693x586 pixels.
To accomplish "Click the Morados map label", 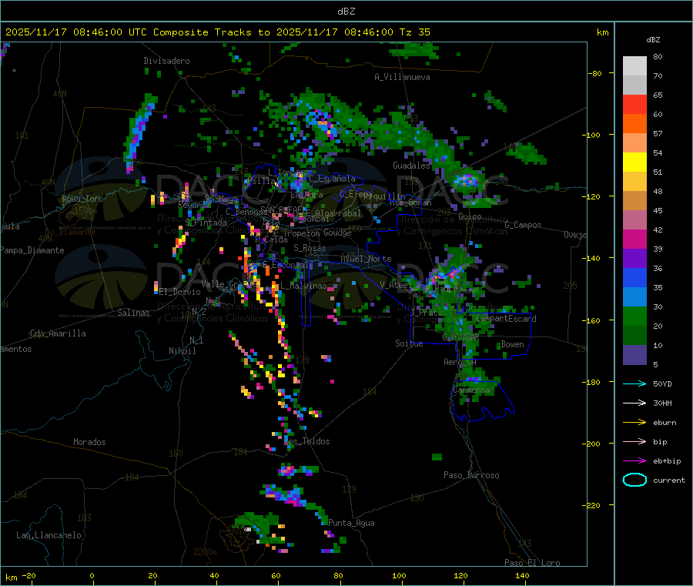I will pyautogui.click(x=89, y=442).
